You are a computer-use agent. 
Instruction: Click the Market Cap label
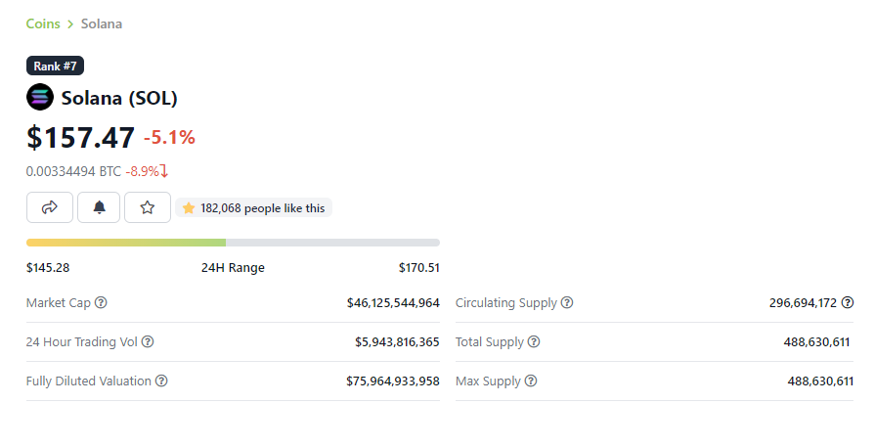[x=58, y=303]
